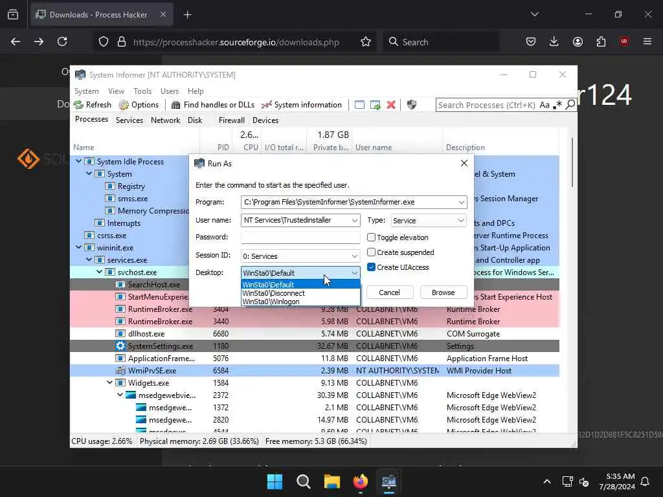The width and height of the screenshot is (663, 497).
Task: Click the magnifier in process search box
Action: click(570, 104)
